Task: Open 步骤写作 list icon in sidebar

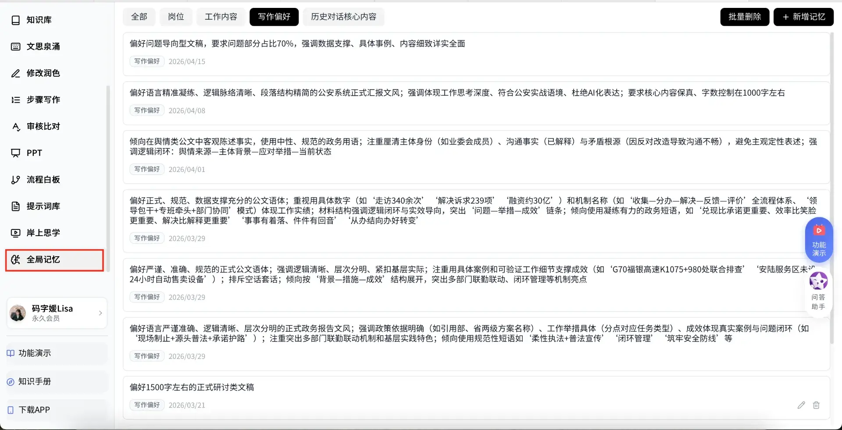Action: pos(16,100)
